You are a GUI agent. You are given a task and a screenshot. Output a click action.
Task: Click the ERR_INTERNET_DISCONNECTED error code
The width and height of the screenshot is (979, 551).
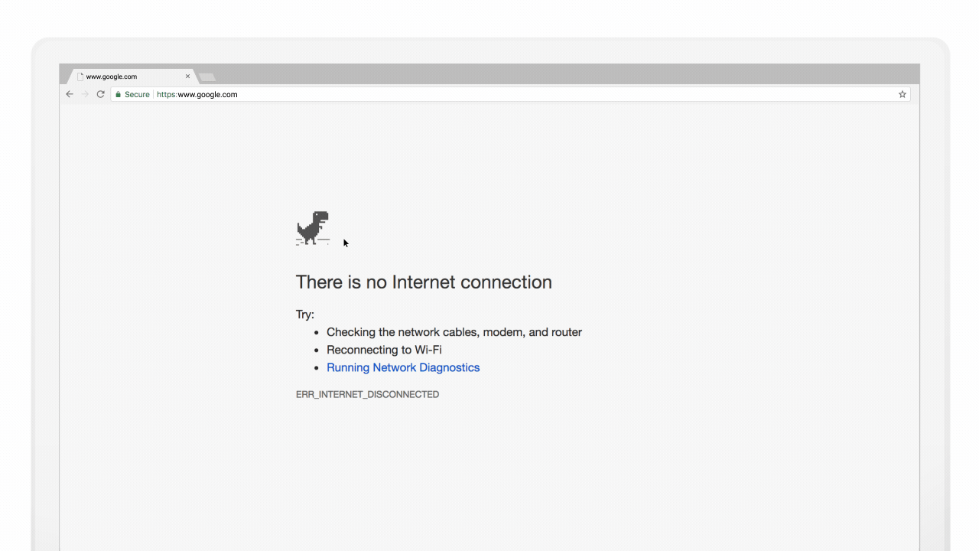pyautogui.click(x=367, y=394)
